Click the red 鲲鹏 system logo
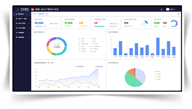The height and width of the screenshot is (109, 192). pyautogui.click(x=33, y=9)
